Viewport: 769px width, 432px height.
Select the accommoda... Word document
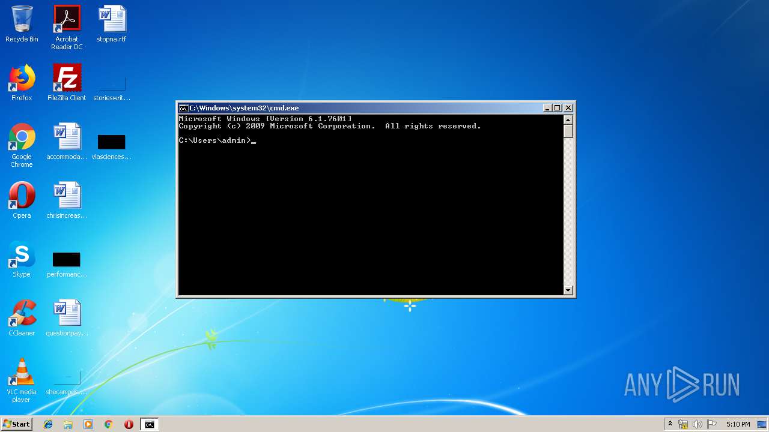point(67,142)
